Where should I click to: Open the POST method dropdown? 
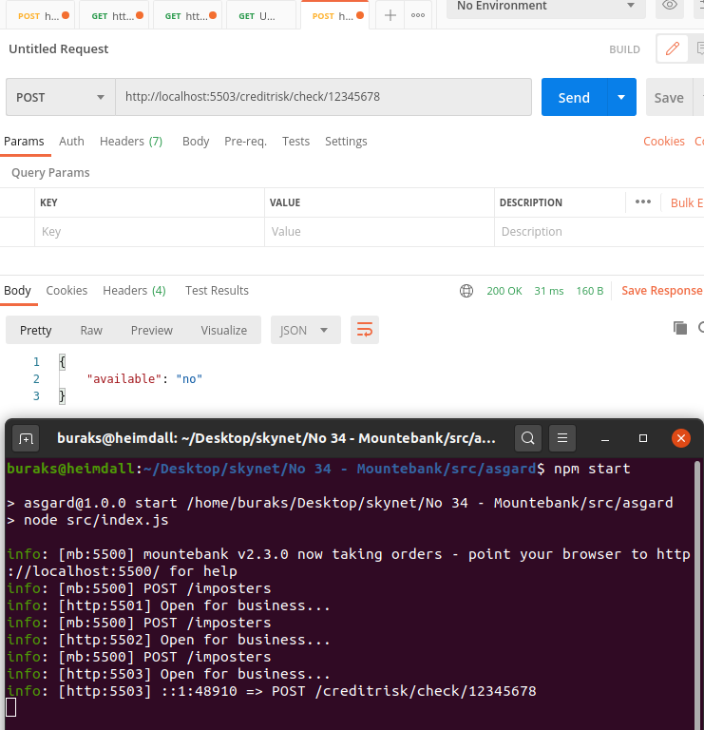click(61, 98)
